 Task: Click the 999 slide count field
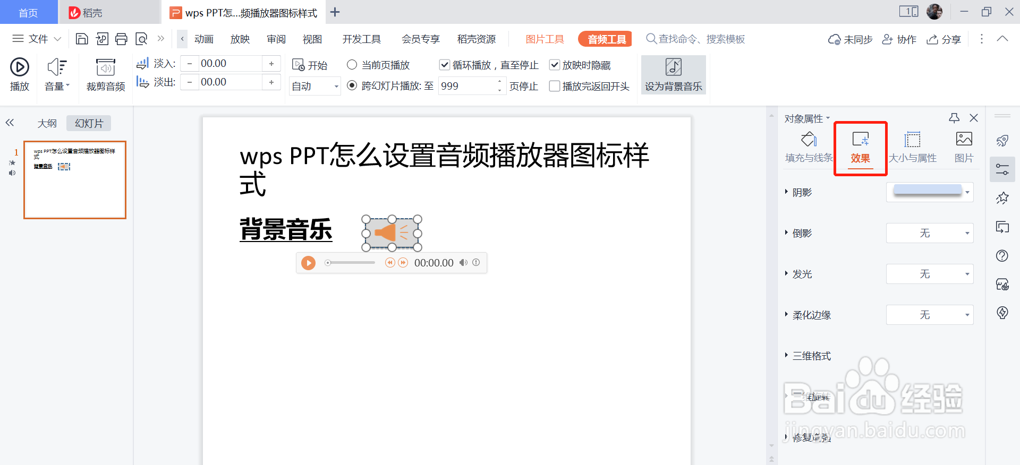[467, 86]
